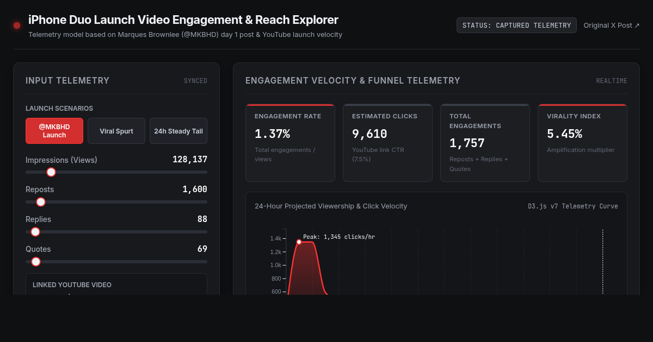Click the Input Telemetry panel heading
653x342 pixels.
coord(67,80)
